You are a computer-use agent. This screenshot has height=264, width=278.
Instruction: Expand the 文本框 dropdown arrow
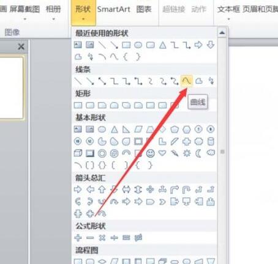(228, 20)
